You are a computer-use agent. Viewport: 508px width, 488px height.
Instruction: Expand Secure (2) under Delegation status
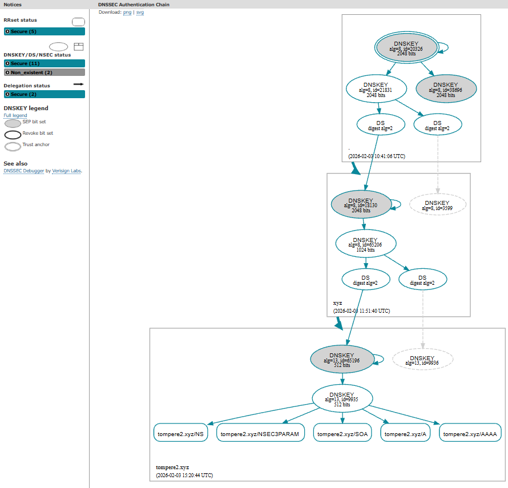(44, 94)
